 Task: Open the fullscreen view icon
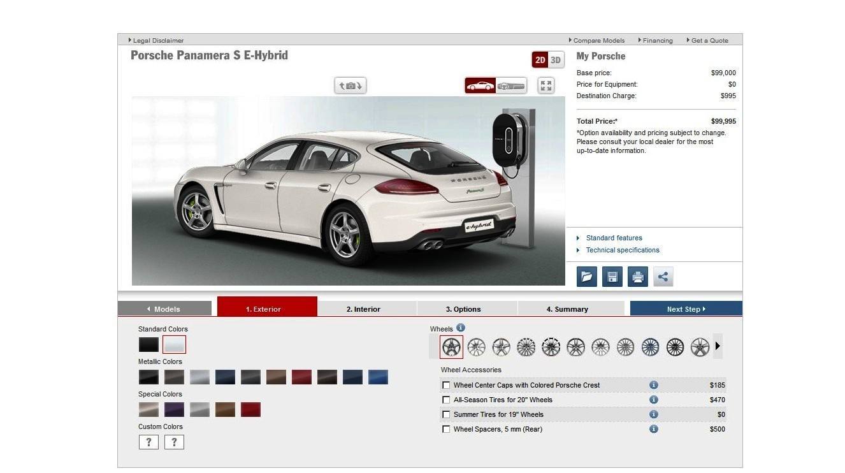[546, 85]
